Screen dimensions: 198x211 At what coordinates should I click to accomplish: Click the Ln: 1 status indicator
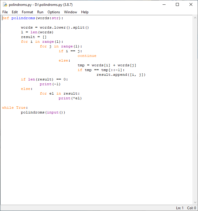pyautogui.click(x=180, y=208)
